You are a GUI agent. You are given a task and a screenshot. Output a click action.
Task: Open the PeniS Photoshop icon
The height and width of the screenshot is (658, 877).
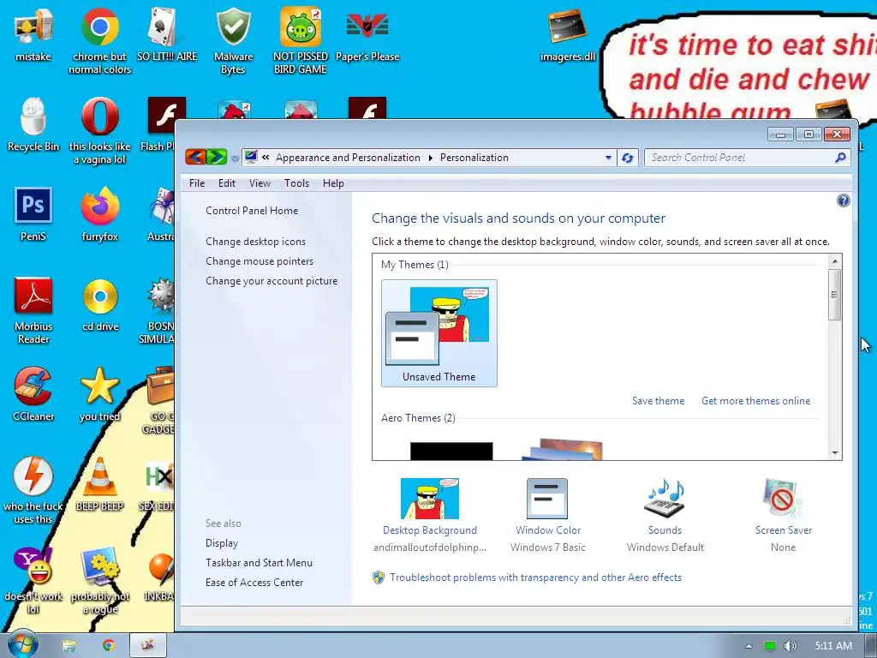pyautogui.click(x=33, y=213)
